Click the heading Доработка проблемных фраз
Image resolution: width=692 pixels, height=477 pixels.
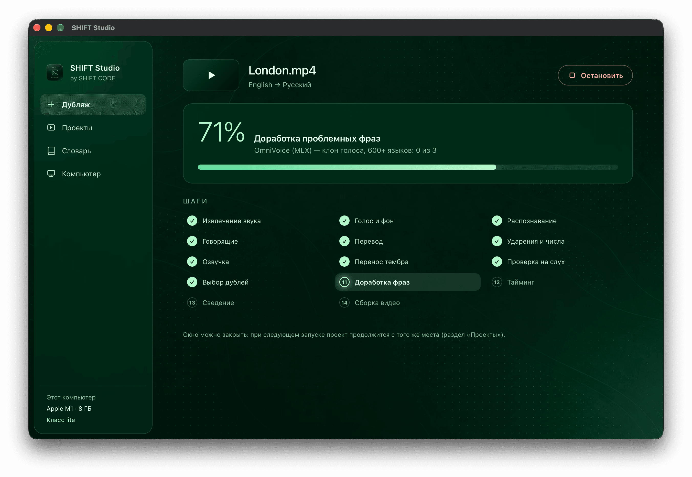tap(317, 139)
